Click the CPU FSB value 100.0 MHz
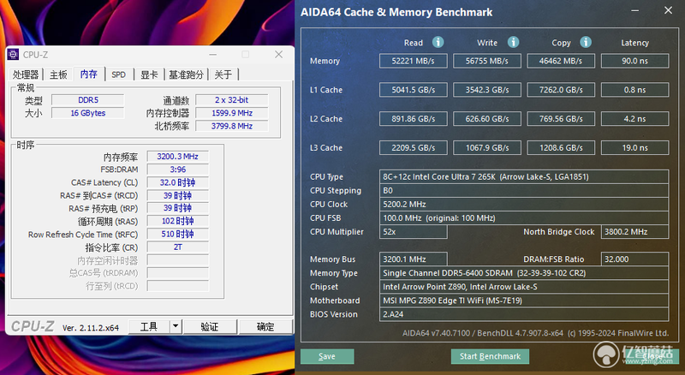Viewport: 685px width, 375px height. click(524, 217)
